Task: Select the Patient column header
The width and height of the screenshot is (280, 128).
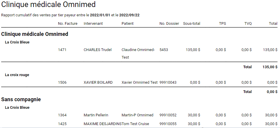Action: pos(127,23)
